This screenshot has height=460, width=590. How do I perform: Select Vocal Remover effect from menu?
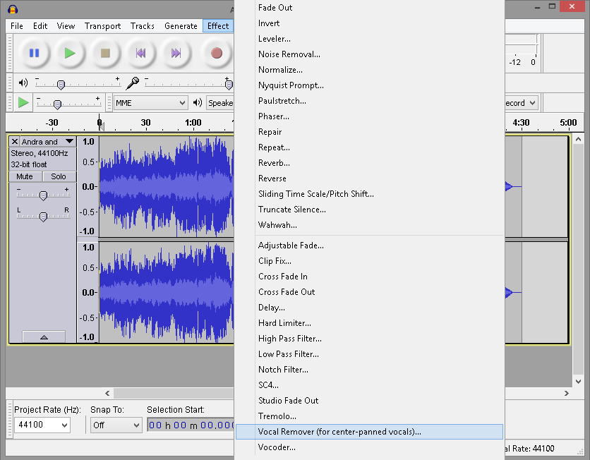(339, 432)
